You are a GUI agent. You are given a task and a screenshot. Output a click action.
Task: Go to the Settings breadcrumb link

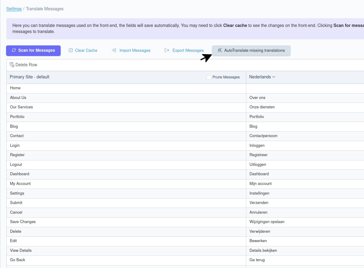coord(14,9)
